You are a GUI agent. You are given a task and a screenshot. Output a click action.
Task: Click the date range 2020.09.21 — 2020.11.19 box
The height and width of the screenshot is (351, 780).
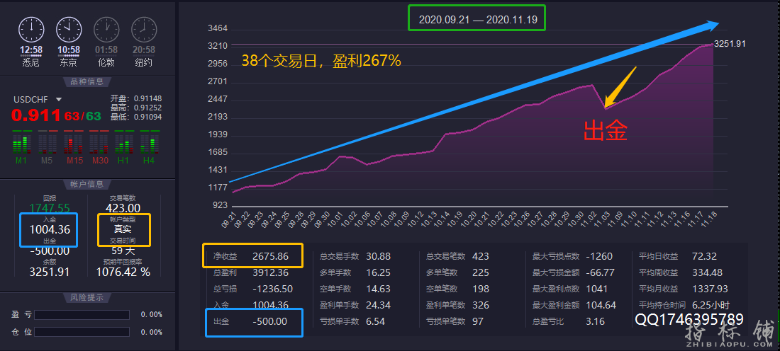476,19
